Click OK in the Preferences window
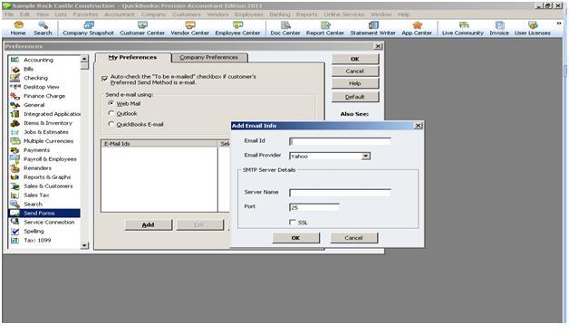569x333 pixels. (355, 59)
